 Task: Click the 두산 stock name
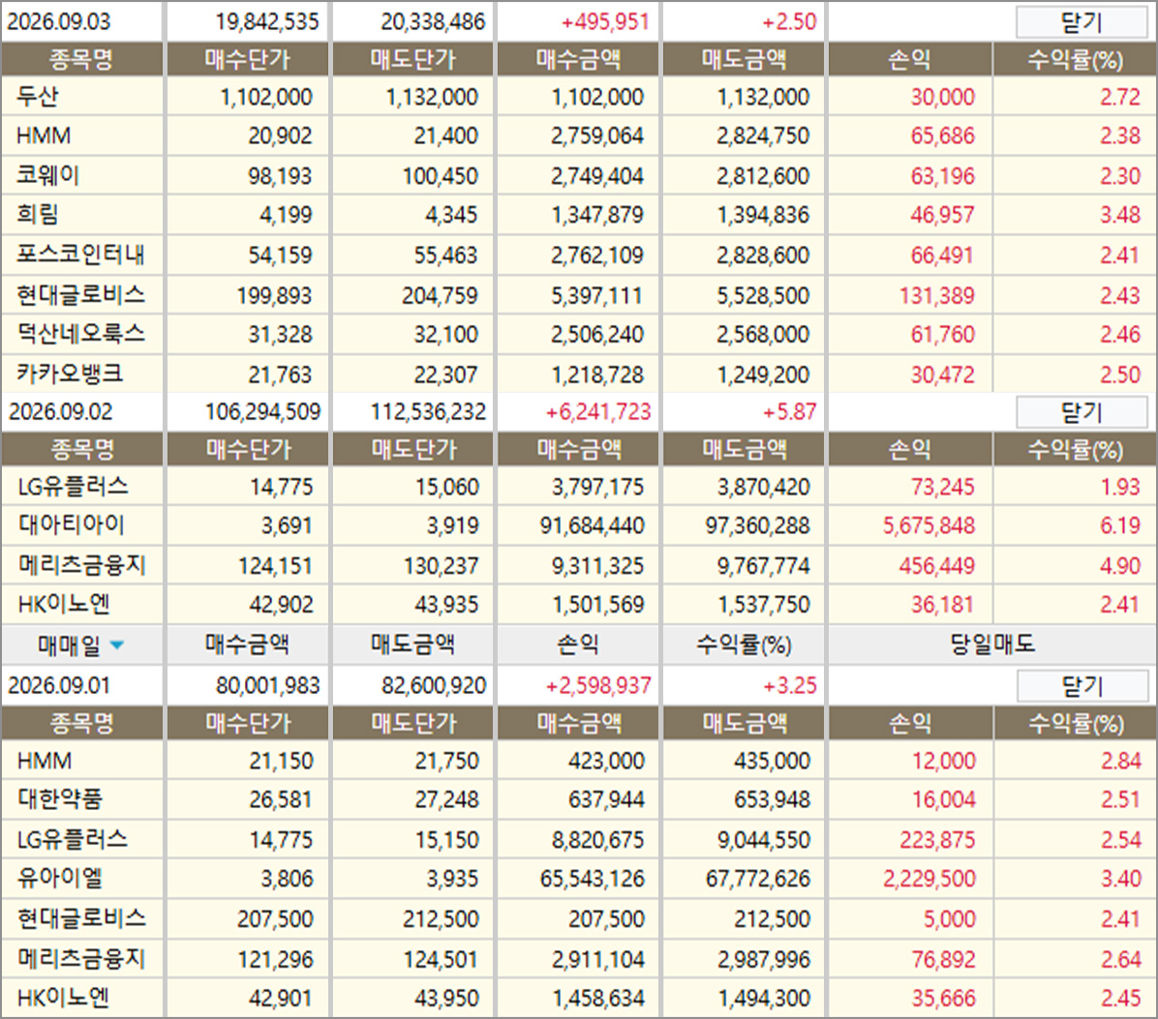[37, 97]
